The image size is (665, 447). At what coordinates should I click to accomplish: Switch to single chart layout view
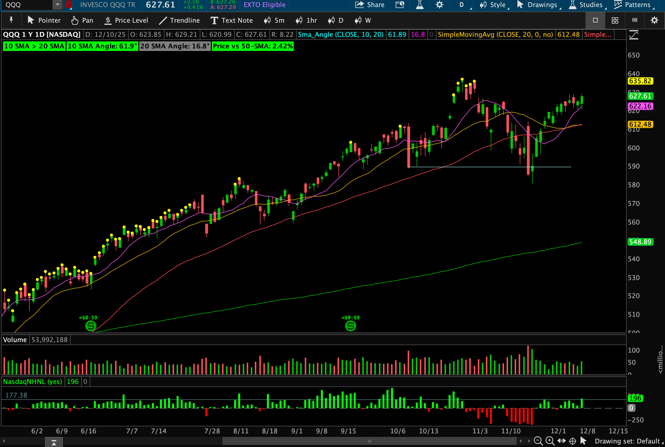click(x=595, y=20)
